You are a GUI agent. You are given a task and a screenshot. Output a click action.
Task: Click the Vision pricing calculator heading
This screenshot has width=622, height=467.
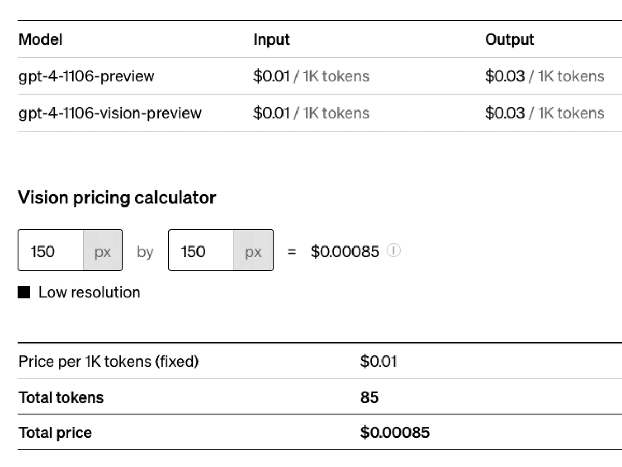(x=117, y=198)
